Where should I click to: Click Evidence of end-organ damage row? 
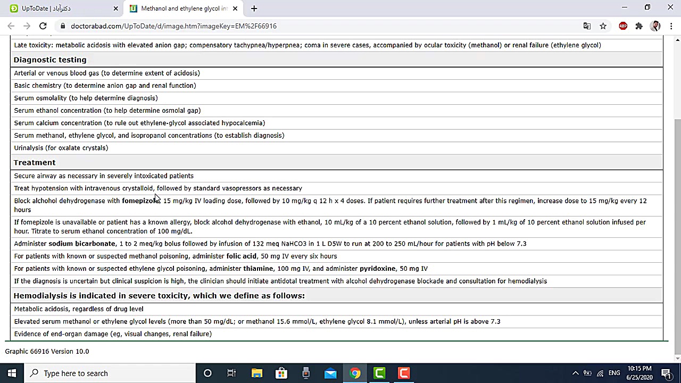(x=337, y=334)
